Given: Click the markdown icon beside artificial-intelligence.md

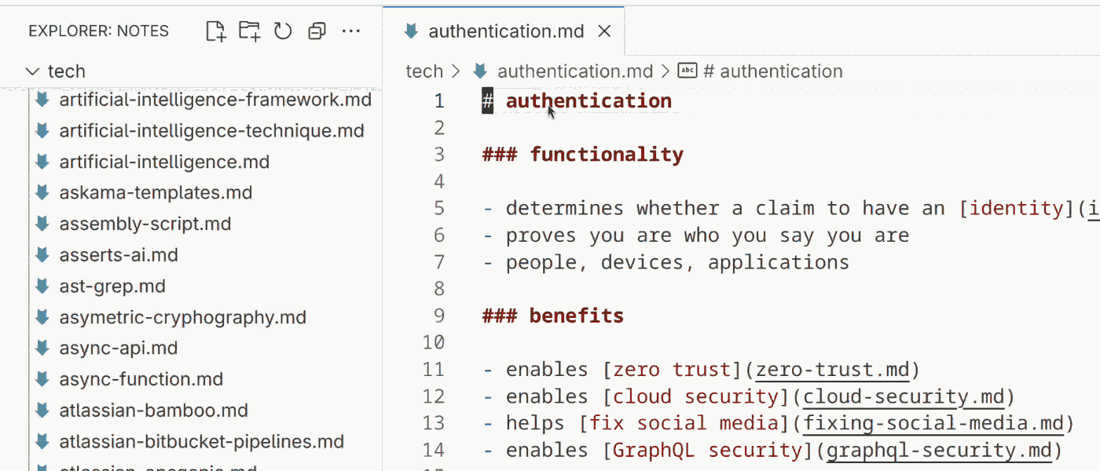Looking at the screenshot, I should click(43, 162).
